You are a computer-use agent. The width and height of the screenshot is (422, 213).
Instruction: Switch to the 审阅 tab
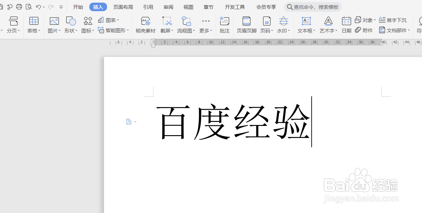tap(168, 7)
